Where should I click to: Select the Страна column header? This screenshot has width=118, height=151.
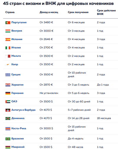(10, 12)
